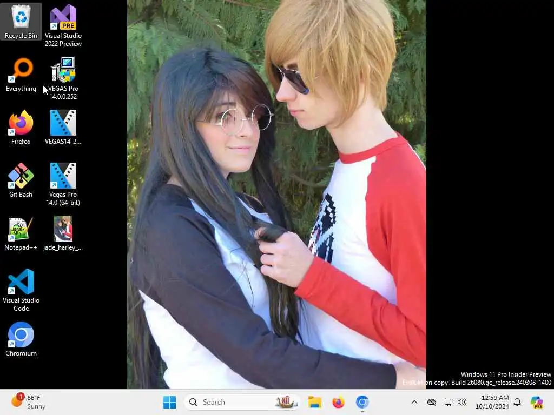Switch to Chromium in the taskbar
The width and height of the screenshot is (554, 415).
point(362,402)
